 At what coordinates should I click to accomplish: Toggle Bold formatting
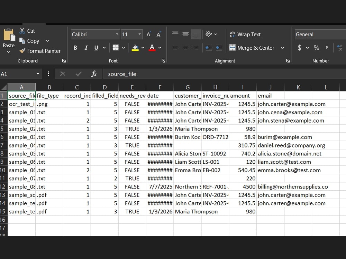[x=75, y=48]
